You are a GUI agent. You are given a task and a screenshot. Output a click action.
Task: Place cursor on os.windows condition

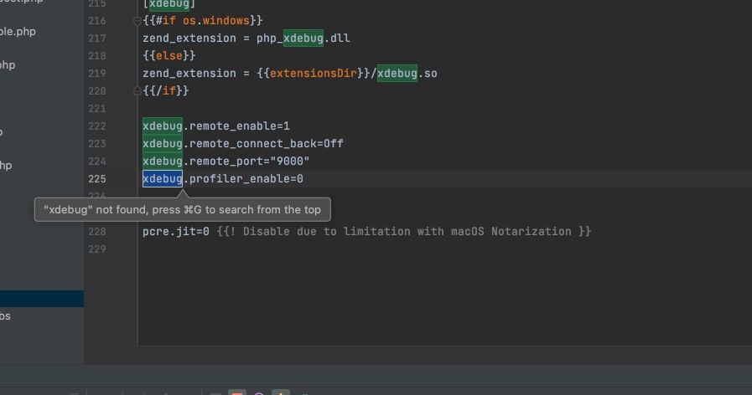(x=215, y=21)
